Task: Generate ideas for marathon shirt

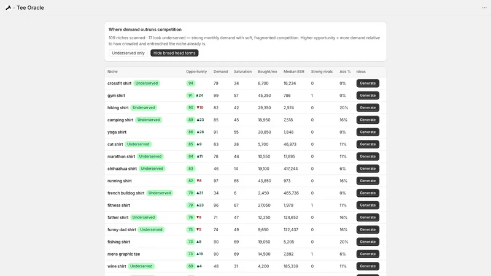Action: point(368,156)
